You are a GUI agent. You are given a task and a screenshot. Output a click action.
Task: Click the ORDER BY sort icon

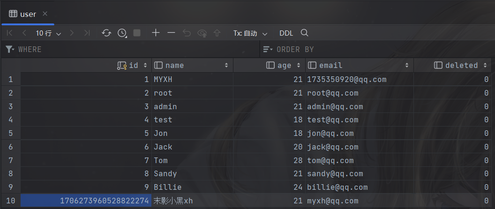tap(268, 49)
